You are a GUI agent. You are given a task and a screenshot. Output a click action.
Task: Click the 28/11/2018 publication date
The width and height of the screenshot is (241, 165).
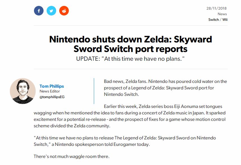(x=216, y=8)
